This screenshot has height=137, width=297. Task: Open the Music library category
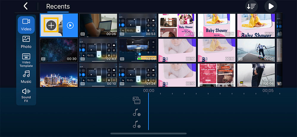coord(26,77)
